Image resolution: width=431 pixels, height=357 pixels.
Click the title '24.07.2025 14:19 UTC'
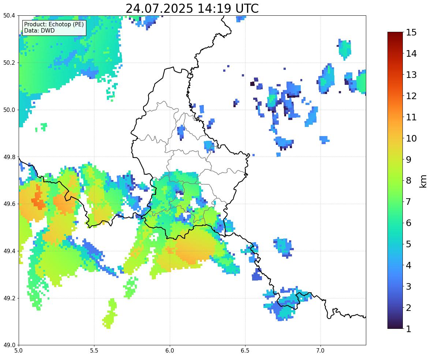192,8
